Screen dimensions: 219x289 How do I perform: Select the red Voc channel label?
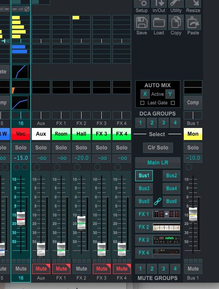21,134
